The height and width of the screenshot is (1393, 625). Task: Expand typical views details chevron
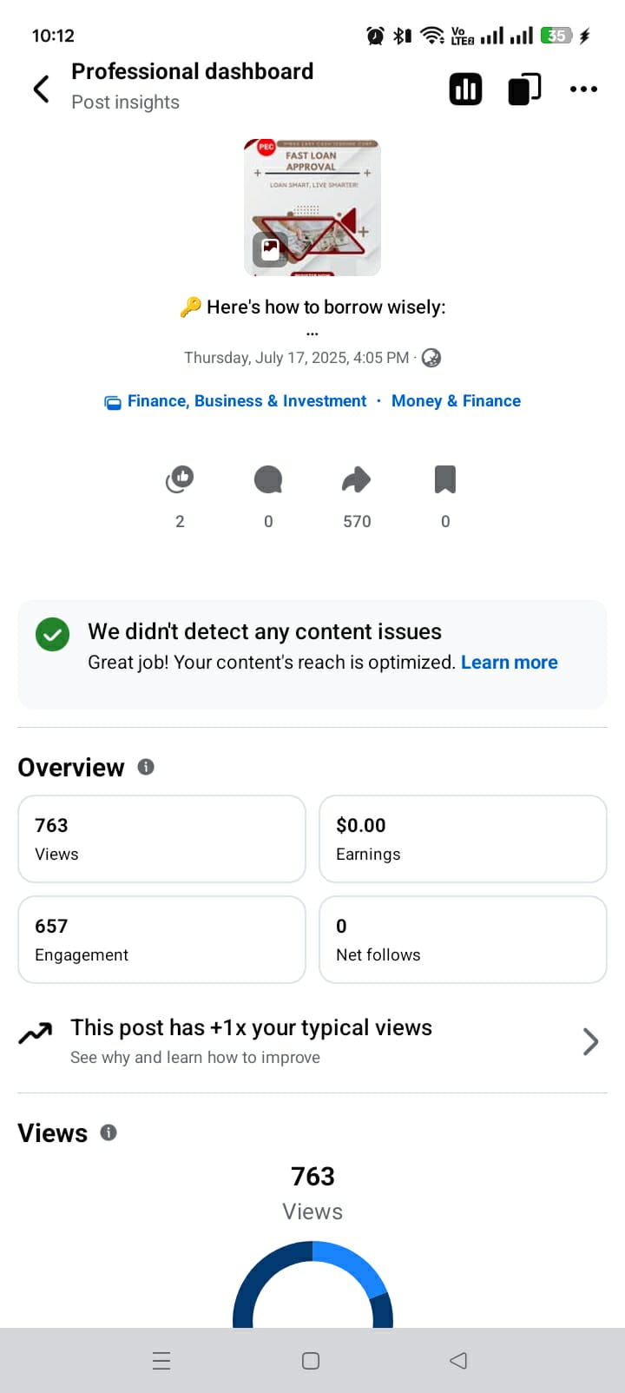pyautogui.click(x=590, y=1041)
